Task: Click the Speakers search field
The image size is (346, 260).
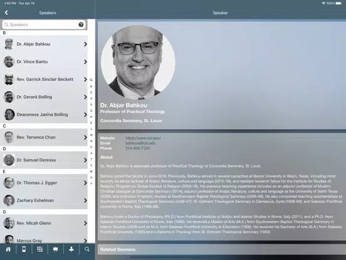Action: (44, 24)
